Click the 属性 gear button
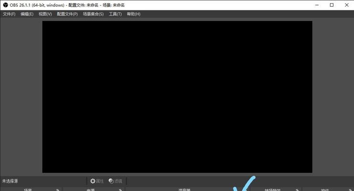This screenshot has height=191, width=354. 97,181
